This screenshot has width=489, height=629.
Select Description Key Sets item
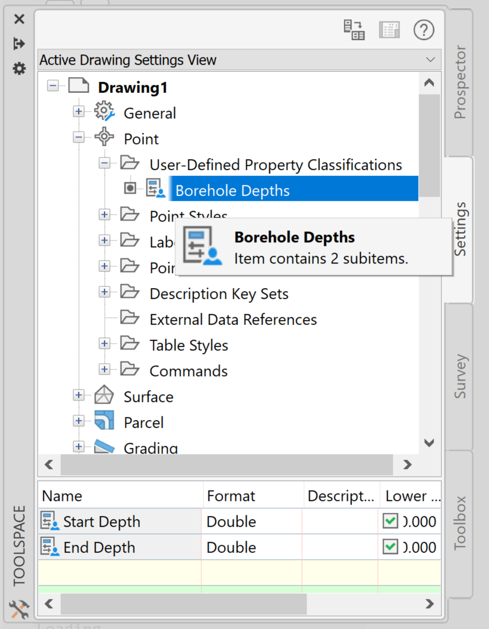(219, 294)
